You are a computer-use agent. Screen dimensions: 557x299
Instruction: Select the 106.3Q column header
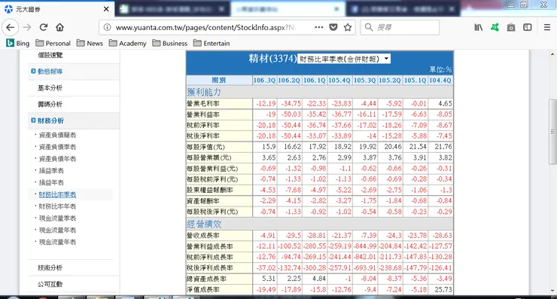(264, 81)
